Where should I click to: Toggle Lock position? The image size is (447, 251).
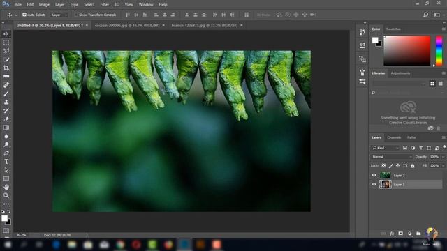click(398, 166)
